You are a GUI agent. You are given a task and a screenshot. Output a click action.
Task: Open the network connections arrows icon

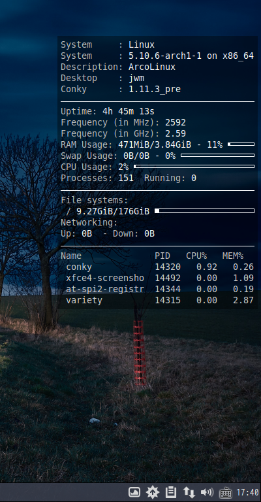(189, 492)
